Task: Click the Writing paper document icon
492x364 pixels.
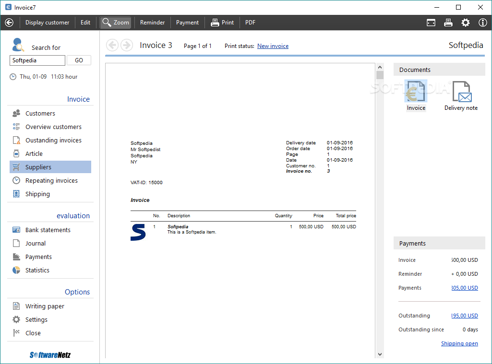Action: [x=16, y=306]
